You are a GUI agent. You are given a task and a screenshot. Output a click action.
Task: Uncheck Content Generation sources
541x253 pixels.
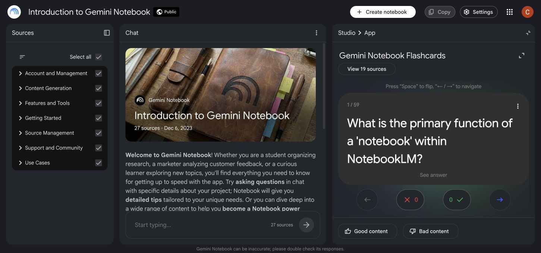pyautogui.click(x=98, y=88)
